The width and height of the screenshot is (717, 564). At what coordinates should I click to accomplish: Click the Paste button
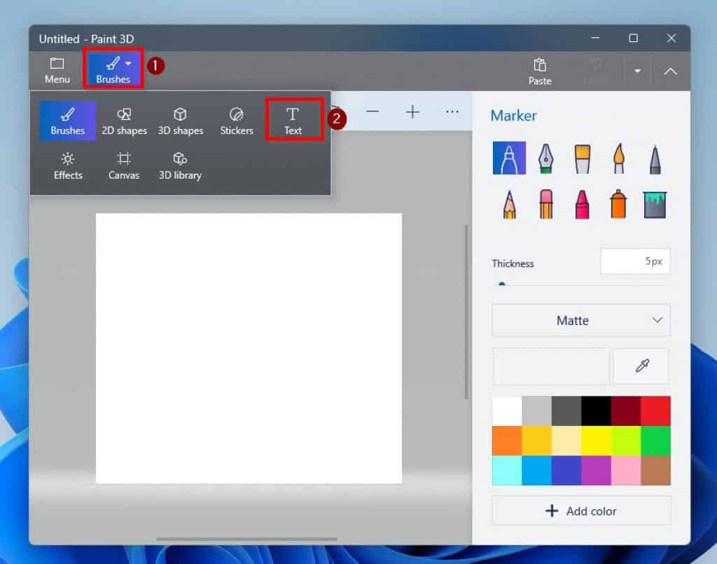[540, 72]
